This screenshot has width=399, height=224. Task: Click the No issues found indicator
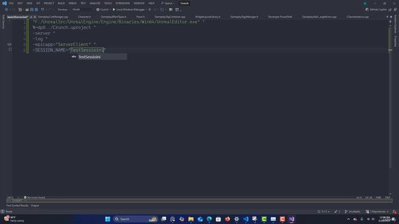(34, 197)
